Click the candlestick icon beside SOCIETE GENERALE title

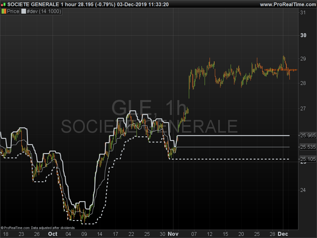[x=3, y=4]
